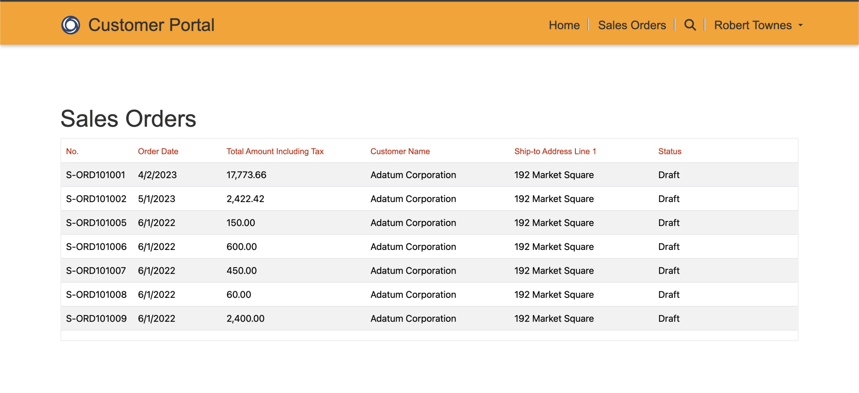Select order S-ORD101008 row
Screen dimensions: 859x393
tap(96, 295)
